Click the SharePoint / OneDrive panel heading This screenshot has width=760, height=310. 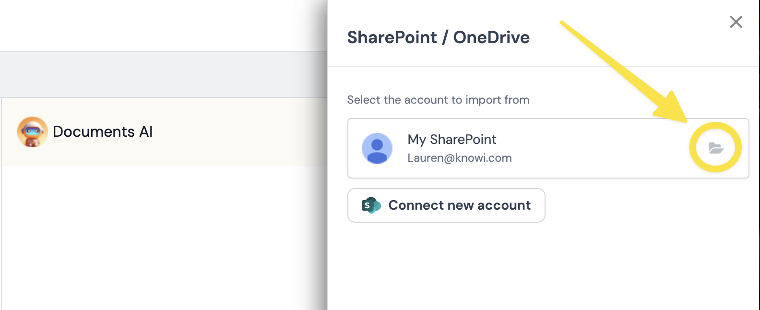pyautogui.click(x=438, y=37)
